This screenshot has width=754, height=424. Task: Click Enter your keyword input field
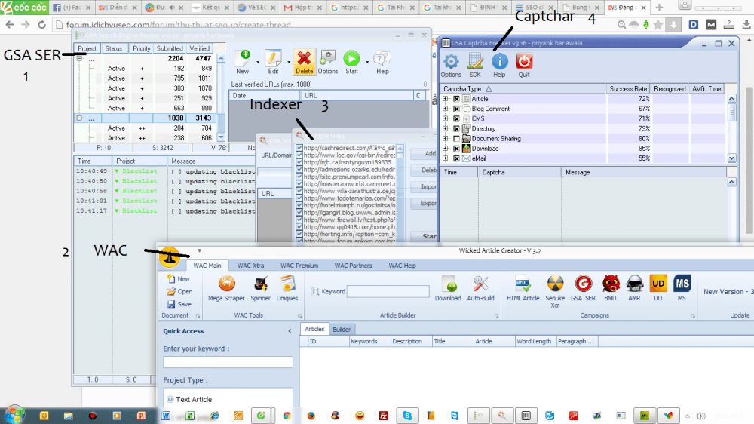point(228,362)
